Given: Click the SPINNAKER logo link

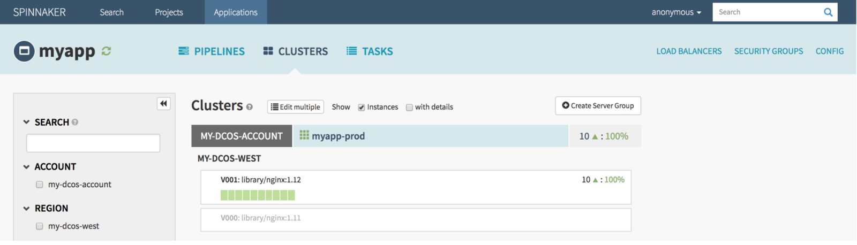Looking at the screenshot, I should tap(40, 12).
